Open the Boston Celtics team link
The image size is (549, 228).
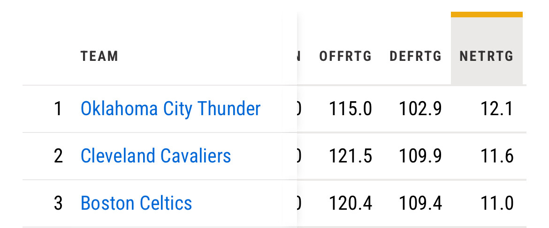136,203
